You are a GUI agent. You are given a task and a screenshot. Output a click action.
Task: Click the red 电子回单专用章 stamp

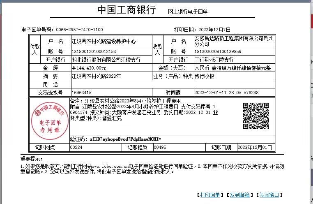pos(49,120)
